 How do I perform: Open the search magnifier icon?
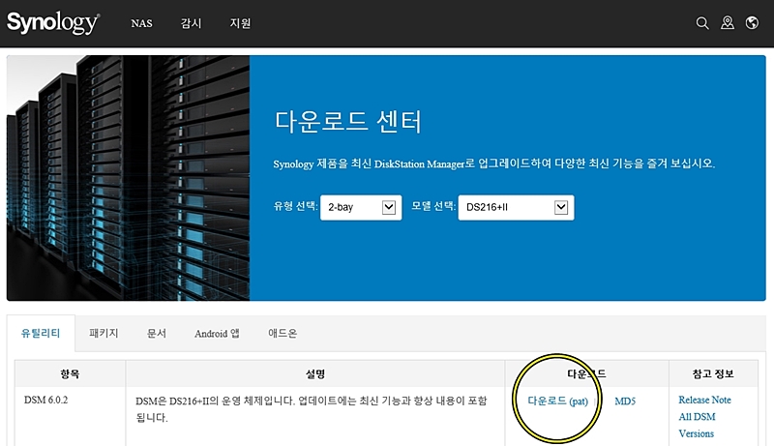coord(702,23)
